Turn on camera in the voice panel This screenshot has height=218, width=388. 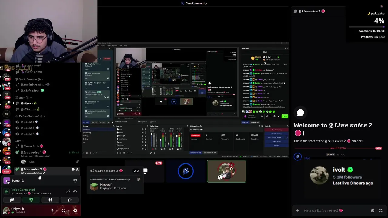coord(12,200)
